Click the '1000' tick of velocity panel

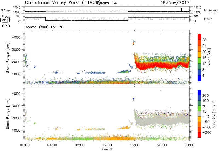(x=16, y=130)
